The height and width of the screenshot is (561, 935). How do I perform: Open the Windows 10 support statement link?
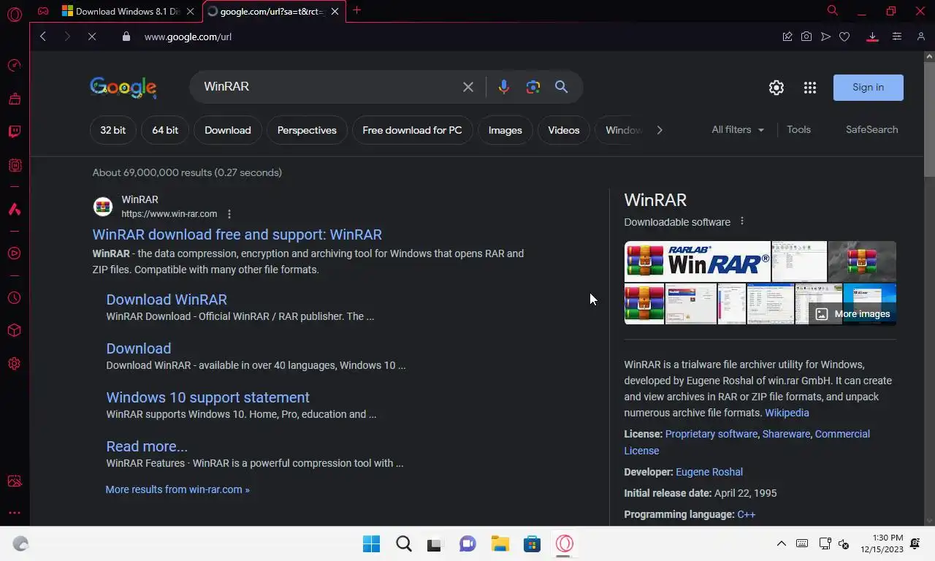[208, 397]
